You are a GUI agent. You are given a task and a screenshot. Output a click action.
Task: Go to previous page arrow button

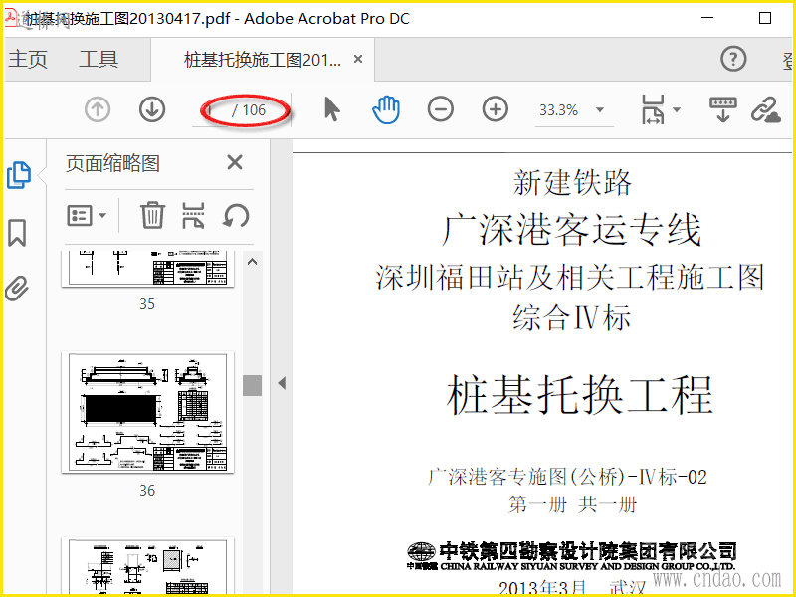[98, 109]
